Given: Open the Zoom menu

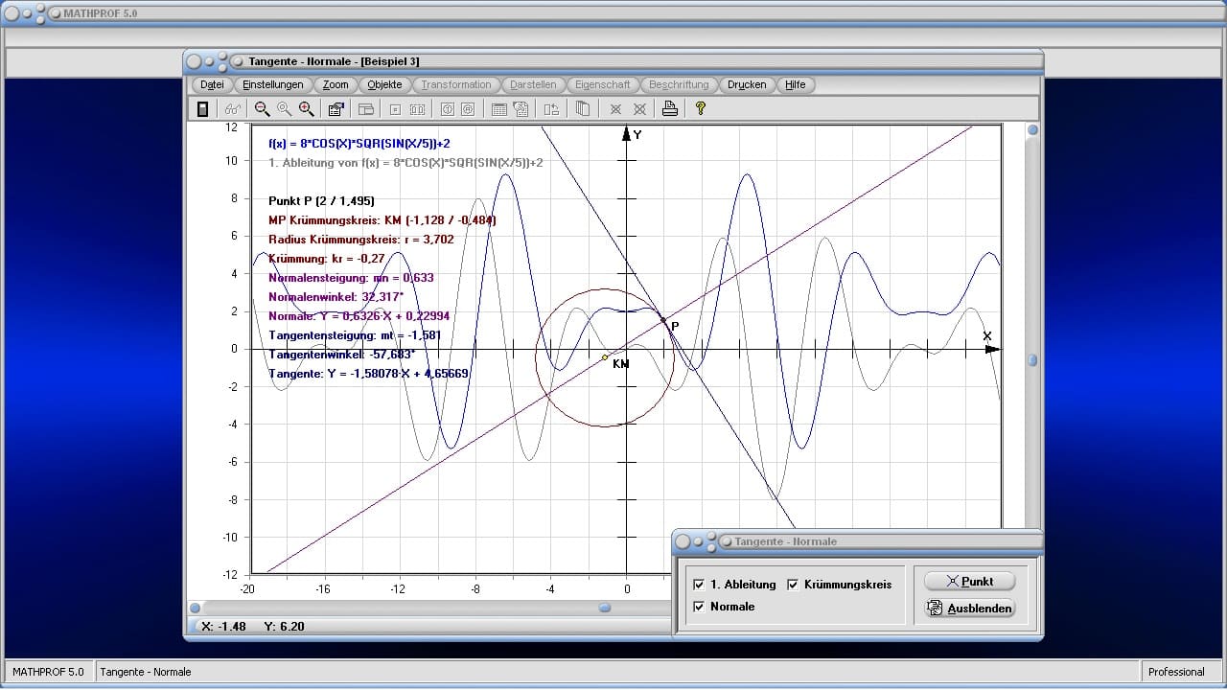Looking at the screenshot, I should (x=336, y=84).
